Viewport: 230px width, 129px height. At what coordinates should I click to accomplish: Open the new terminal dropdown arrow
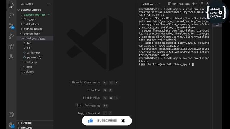(197, 4)
